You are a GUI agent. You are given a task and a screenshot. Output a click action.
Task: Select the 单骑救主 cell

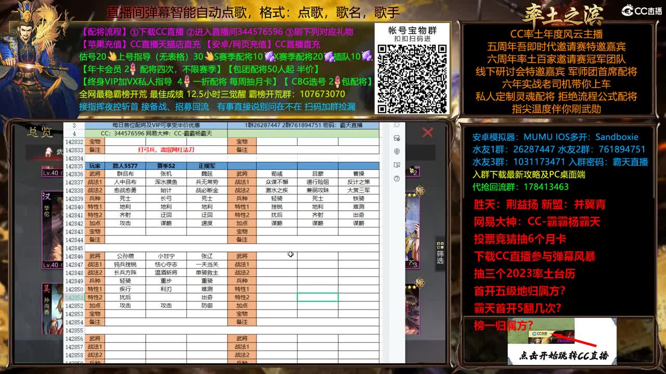pos(207,273)
